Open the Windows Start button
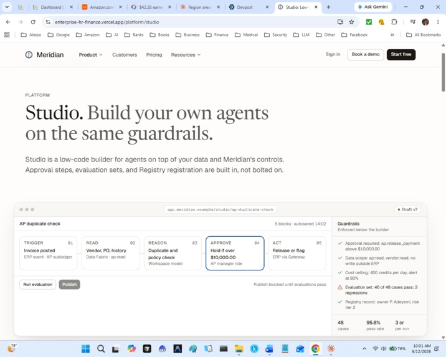The image size is (446, 357). point(85,348)
